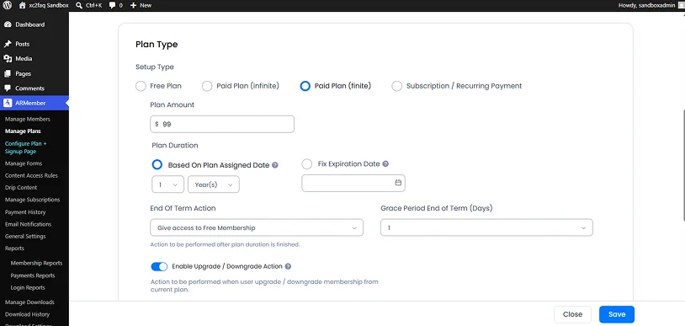
Task: Click help icon beside Based On Plan Assigned Date
Action: click(x=275, y=165)
